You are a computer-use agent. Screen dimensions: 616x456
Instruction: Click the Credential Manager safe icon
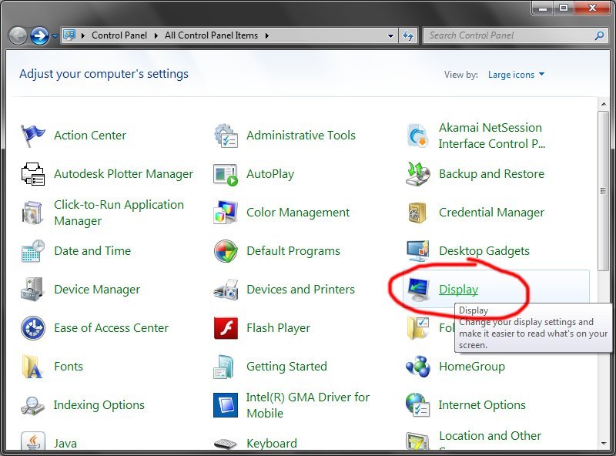coord(417,213)
